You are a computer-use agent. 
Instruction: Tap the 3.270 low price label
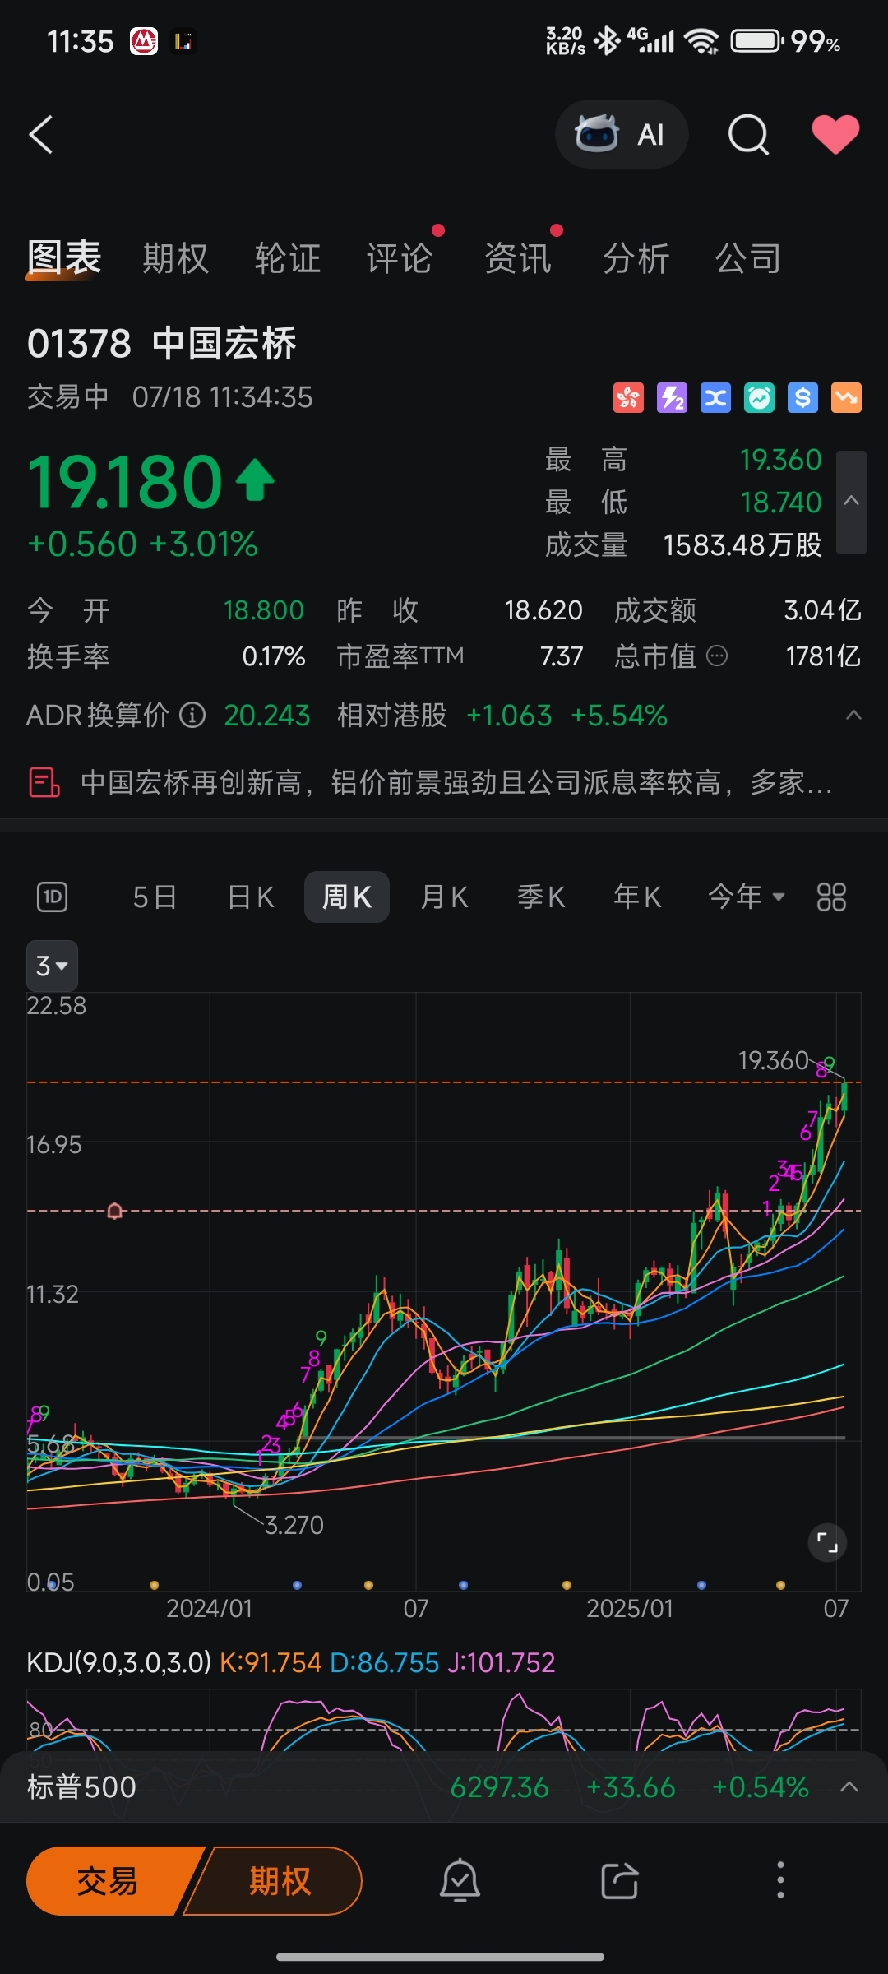(294, 1525)
